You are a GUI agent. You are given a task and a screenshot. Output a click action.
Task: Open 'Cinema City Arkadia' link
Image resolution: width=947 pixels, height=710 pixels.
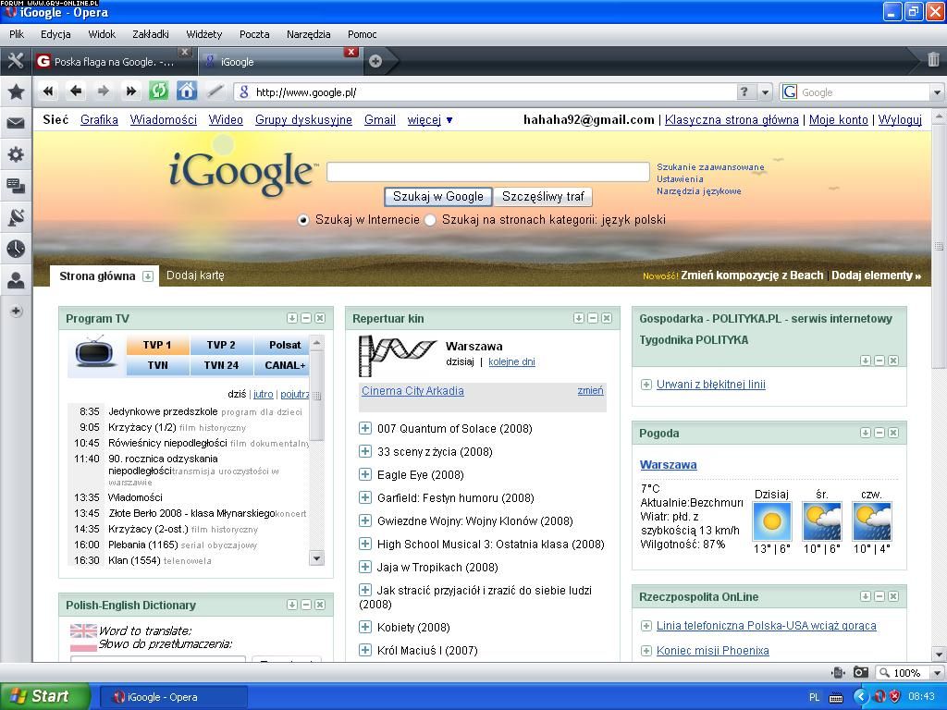click(x=412, y=391)
